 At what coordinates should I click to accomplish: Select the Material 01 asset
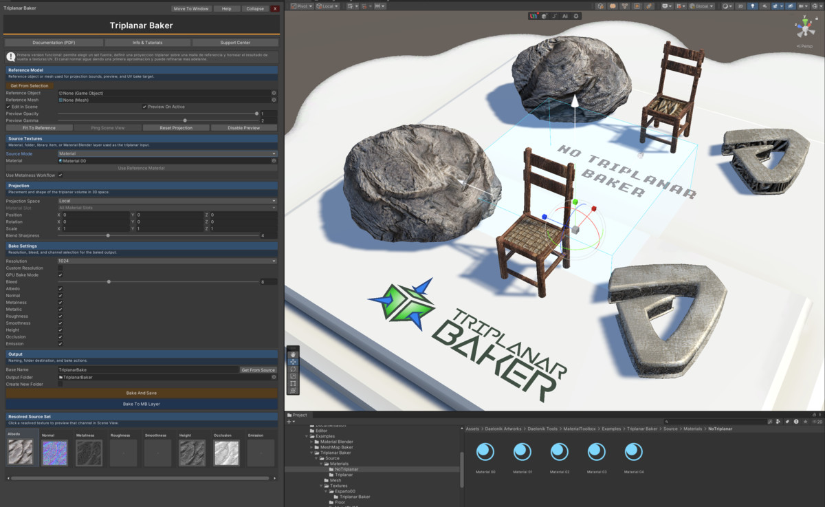click(522, 452)
